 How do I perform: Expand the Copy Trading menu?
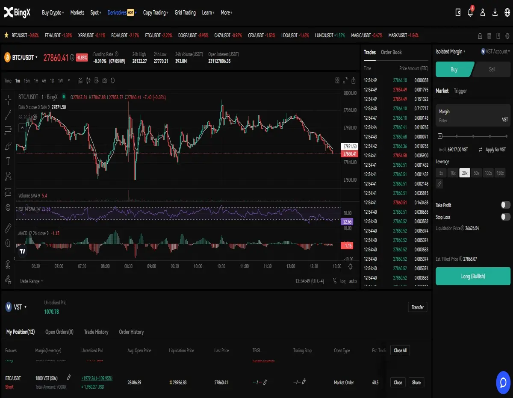coord(156,13)
